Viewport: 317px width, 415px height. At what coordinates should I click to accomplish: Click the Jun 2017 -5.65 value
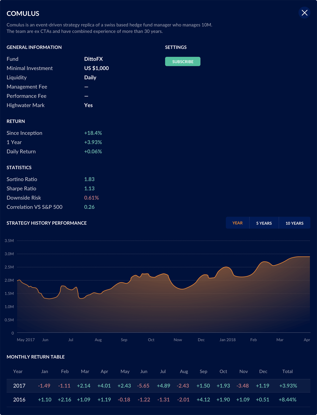[x=143, y=386]
